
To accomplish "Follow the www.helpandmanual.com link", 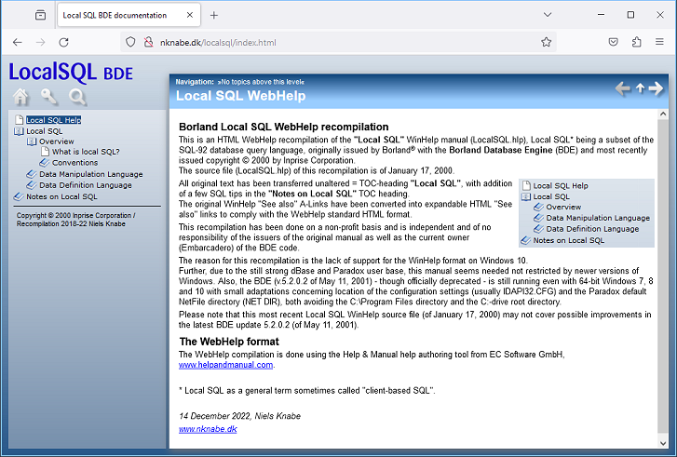I will (x=225, y=365).
